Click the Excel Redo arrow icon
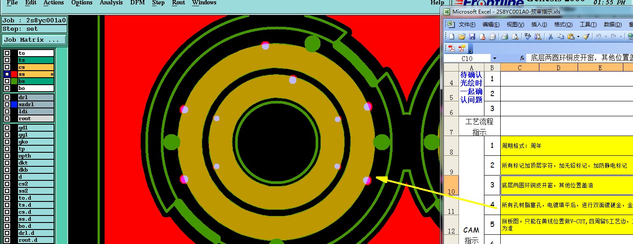 coord(614,36)
